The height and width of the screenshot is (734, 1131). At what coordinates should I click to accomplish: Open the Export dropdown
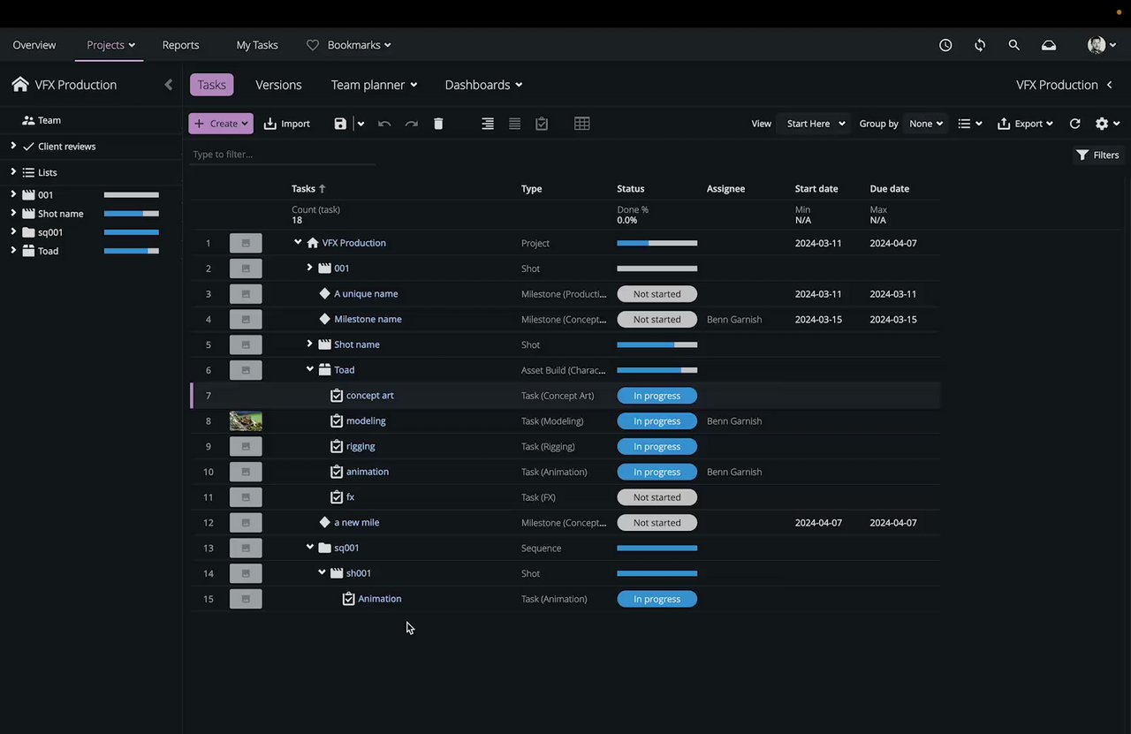[x=1025, y=124]
